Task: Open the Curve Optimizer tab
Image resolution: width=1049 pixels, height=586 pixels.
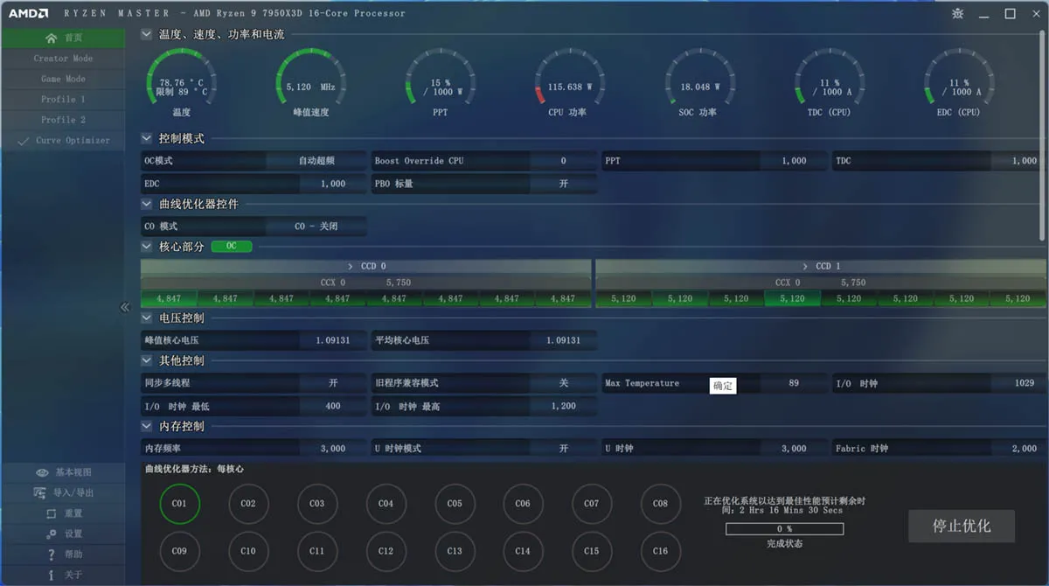Action: (63, 141)
